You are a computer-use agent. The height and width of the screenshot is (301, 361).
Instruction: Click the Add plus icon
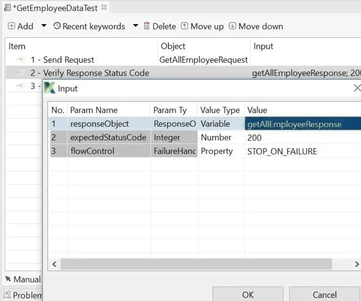[x=12, y=26]
